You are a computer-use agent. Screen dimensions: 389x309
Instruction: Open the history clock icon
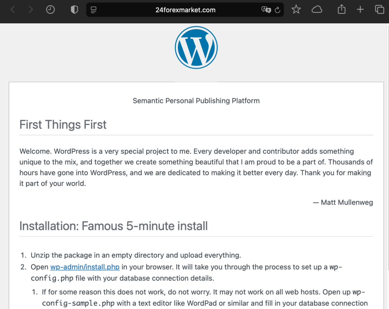click(51, 10)
